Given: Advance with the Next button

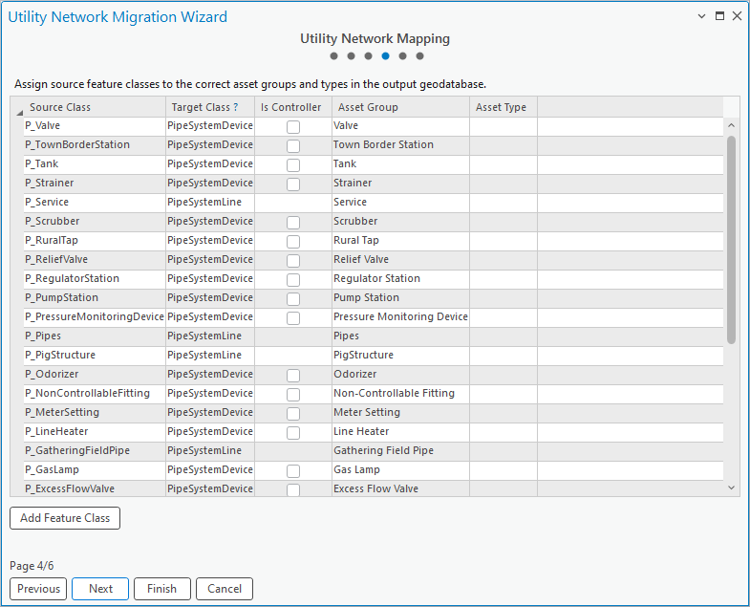Looking at the screenshot, I should [x=100, y=589].
